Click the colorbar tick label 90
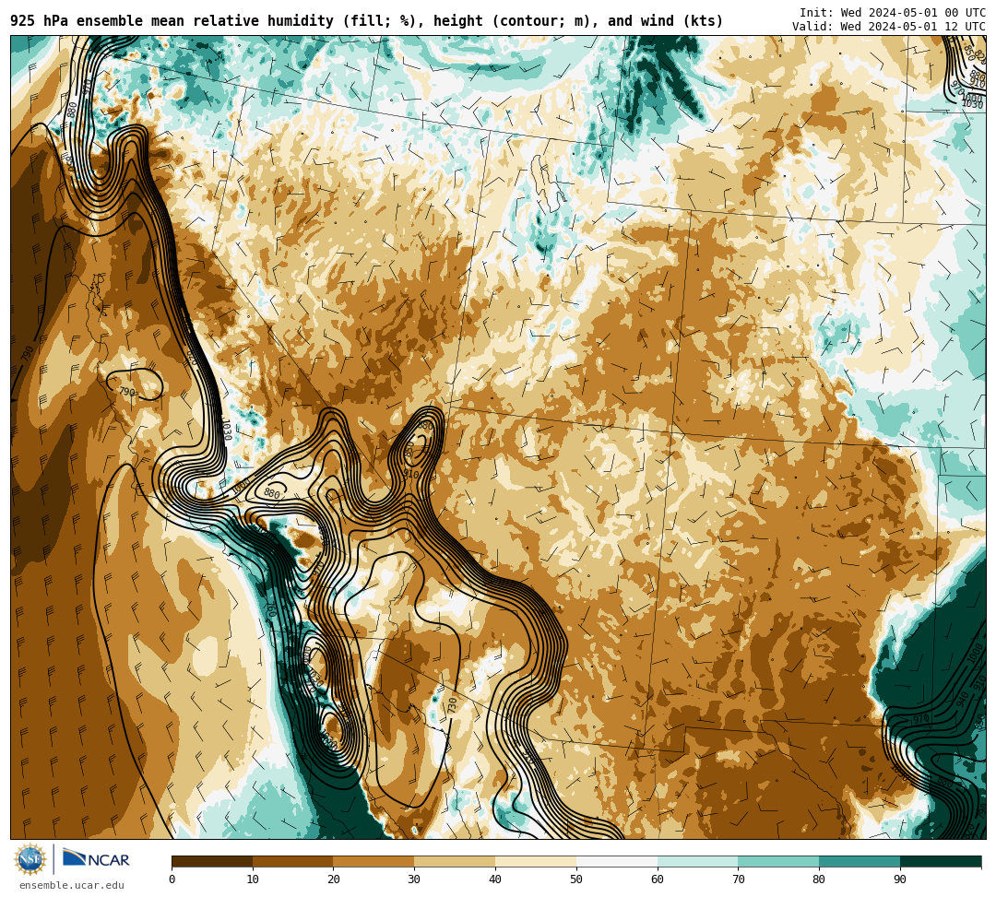This screenshot has height=897, width=996. (900, 879)
